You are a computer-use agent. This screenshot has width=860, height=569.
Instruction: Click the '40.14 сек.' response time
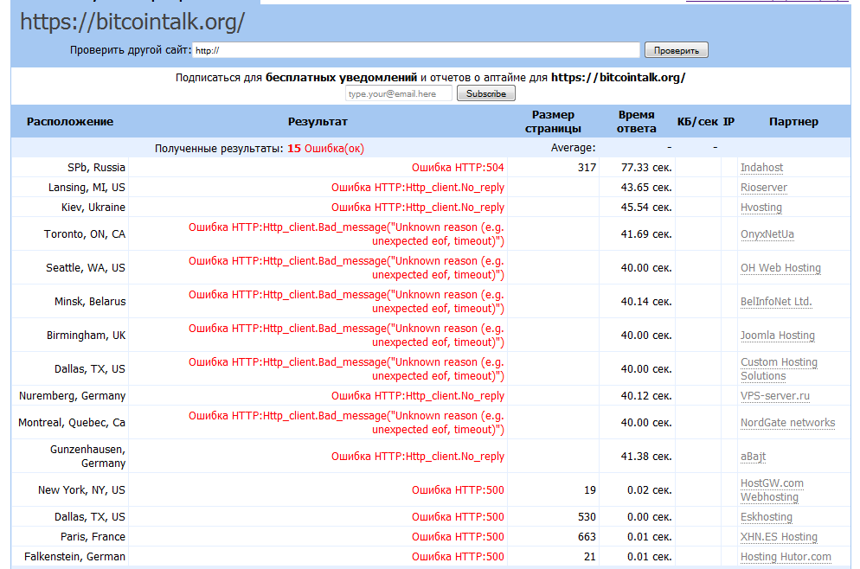click(646, 301)
